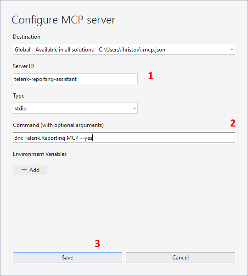Click the Server ID label

tap(23, 66)
